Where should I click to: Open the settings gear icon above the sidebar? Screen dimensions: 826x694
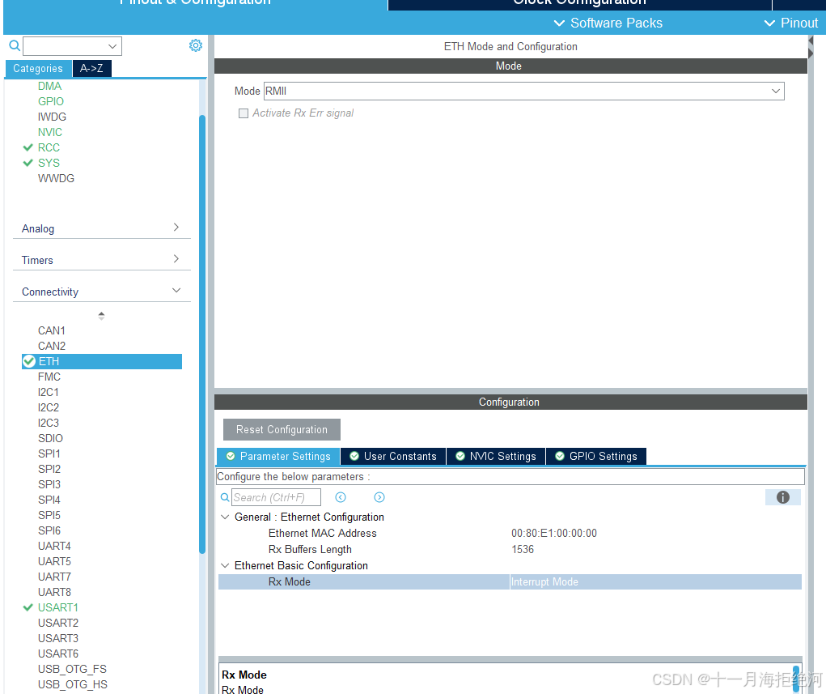point(195,46)
